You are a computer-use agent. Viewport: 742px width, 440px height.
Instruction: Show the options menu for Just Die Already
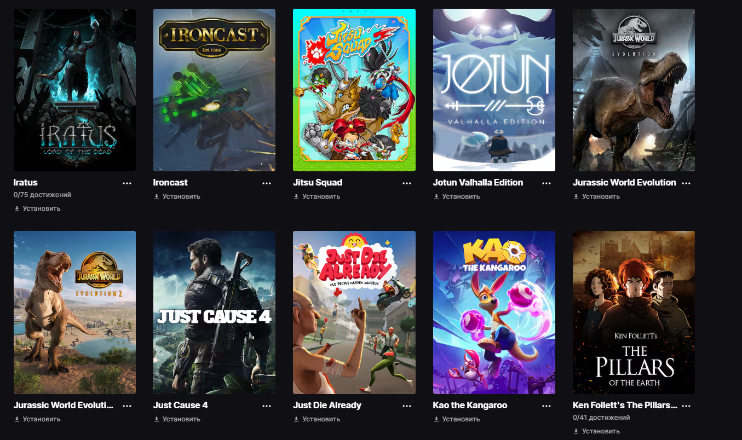pyautogui.click(x=407, y=406)
